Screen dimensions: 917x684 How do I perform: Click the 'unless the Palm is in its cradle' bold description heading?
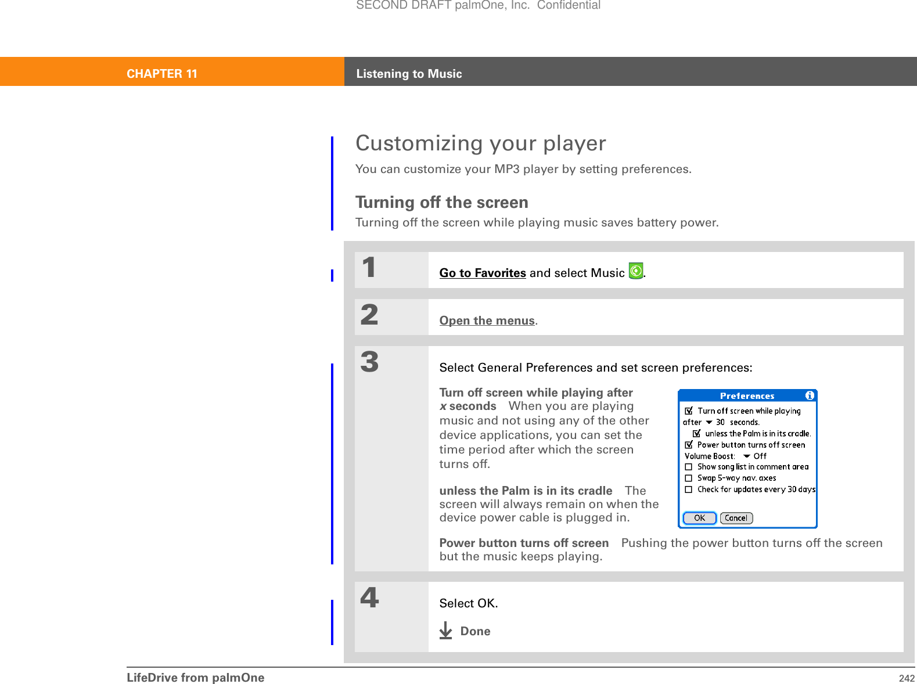click(526, 491)
